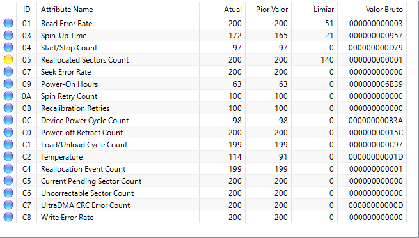This screenshot has width=419, height=238.
Task: Click the status icon beside Spin-Up Time
Action: [x=8, y=36]
